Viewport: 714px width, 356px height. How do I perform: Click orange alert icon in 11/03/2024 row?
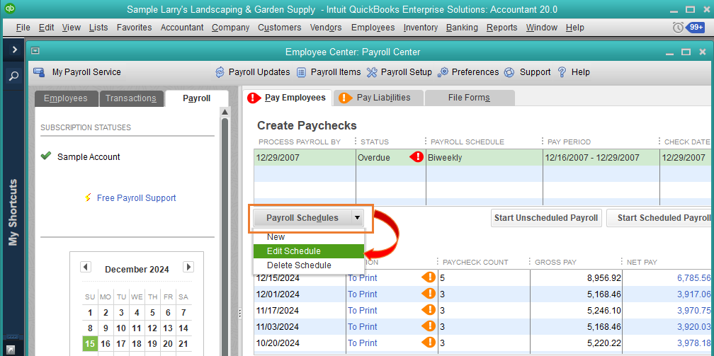coord(429,326)
